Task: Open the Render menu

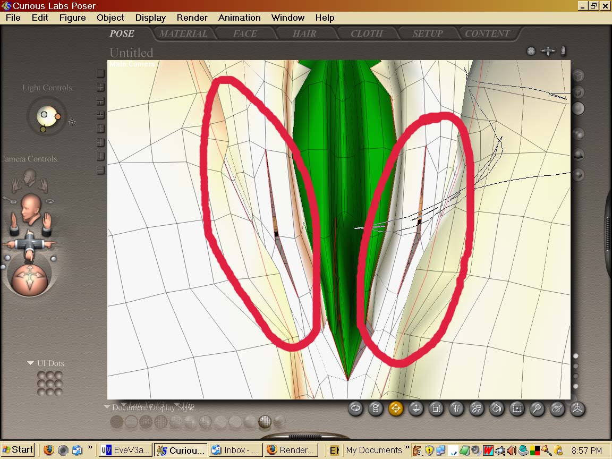Action: tap(192, 18)
